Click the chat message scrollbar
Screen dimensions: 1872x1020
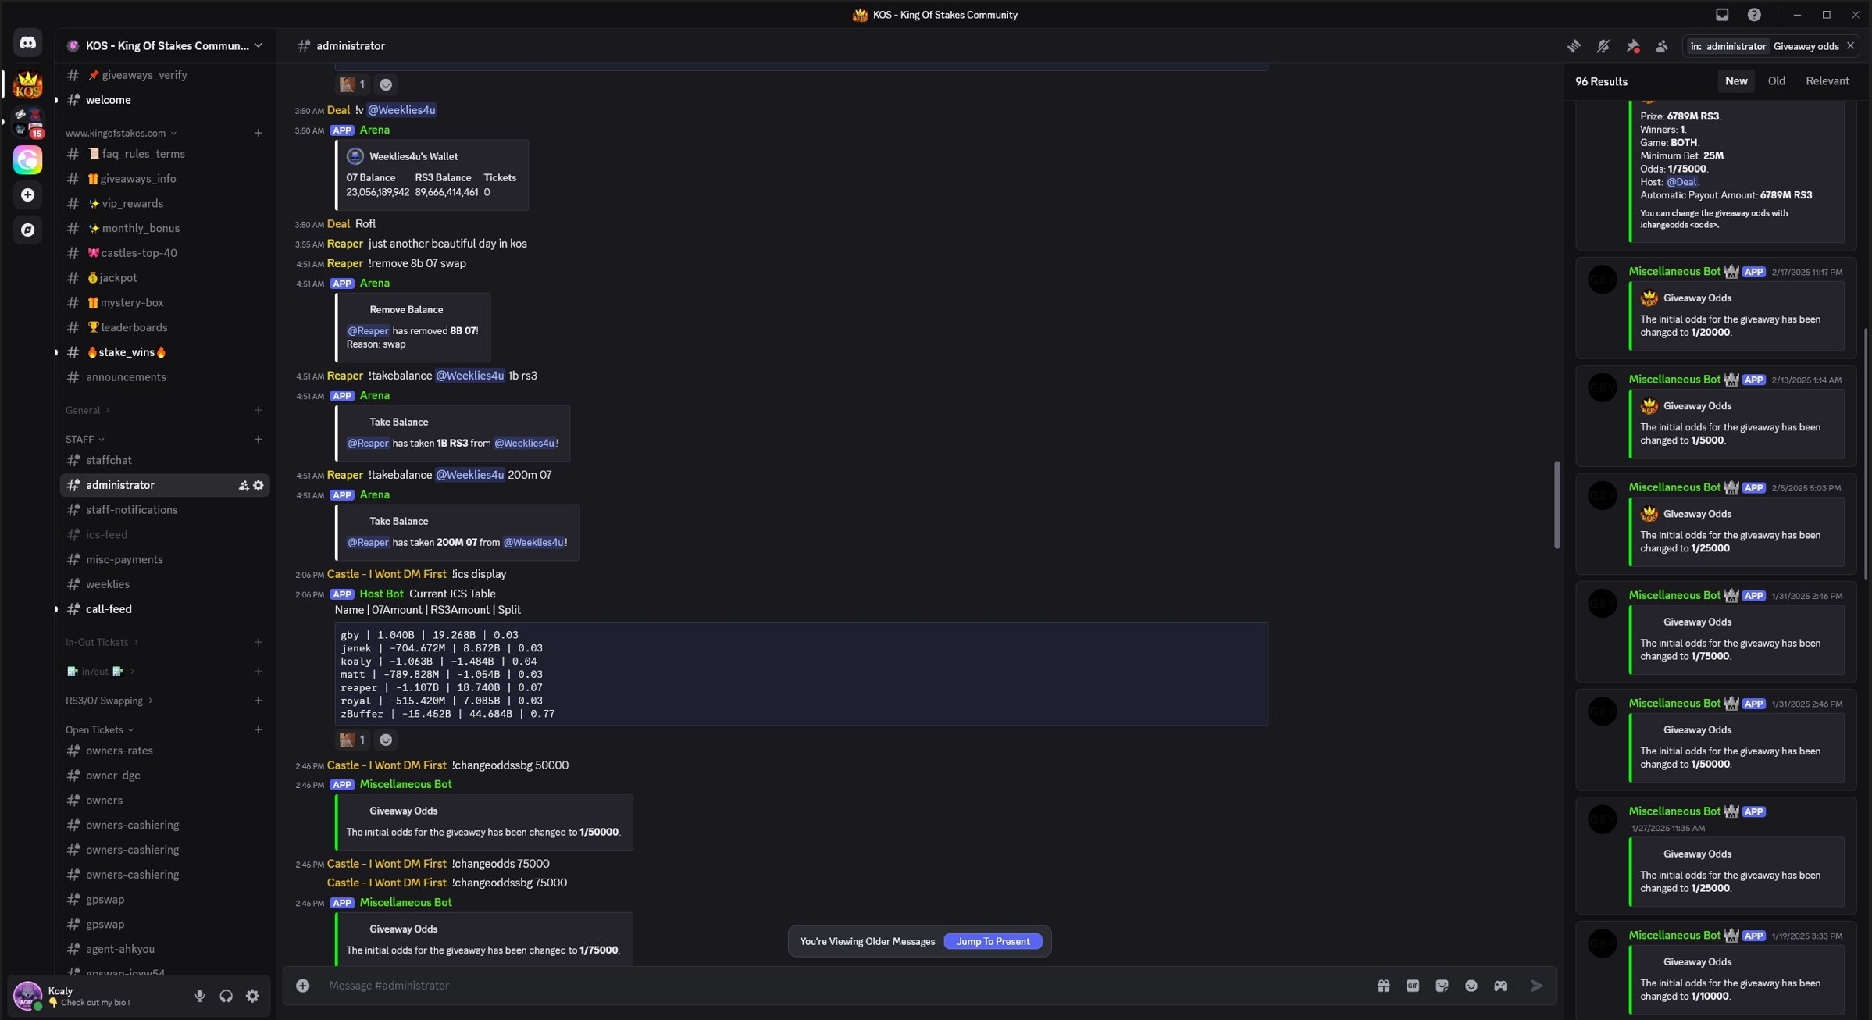(x=1556, y=505)
